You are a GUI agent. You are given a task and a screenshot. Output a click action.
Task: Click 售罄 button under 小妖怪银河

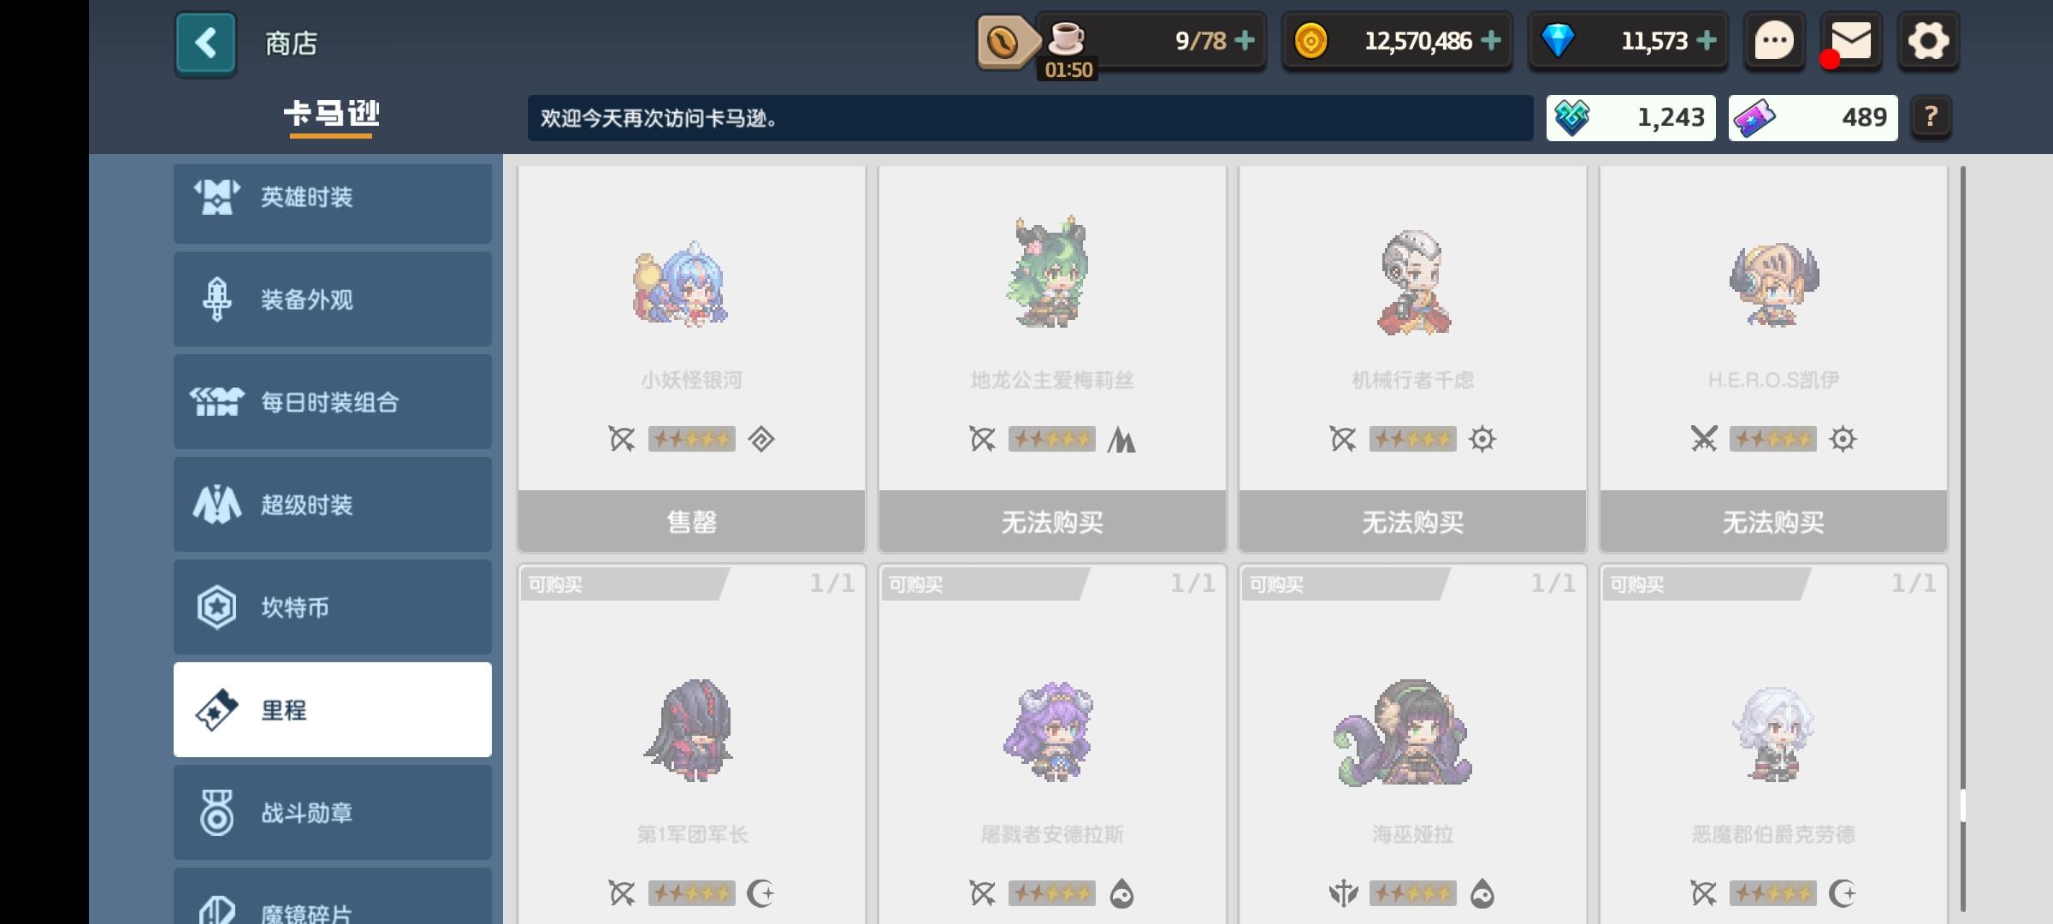pyautogui.click(x=692, y=521)
